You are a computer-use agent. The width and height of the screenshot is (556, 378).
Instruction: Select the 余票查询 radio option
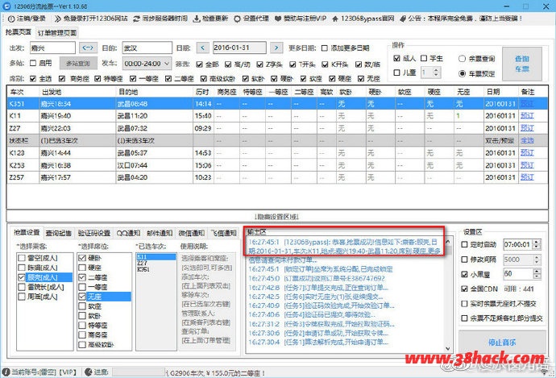(462, 58)
